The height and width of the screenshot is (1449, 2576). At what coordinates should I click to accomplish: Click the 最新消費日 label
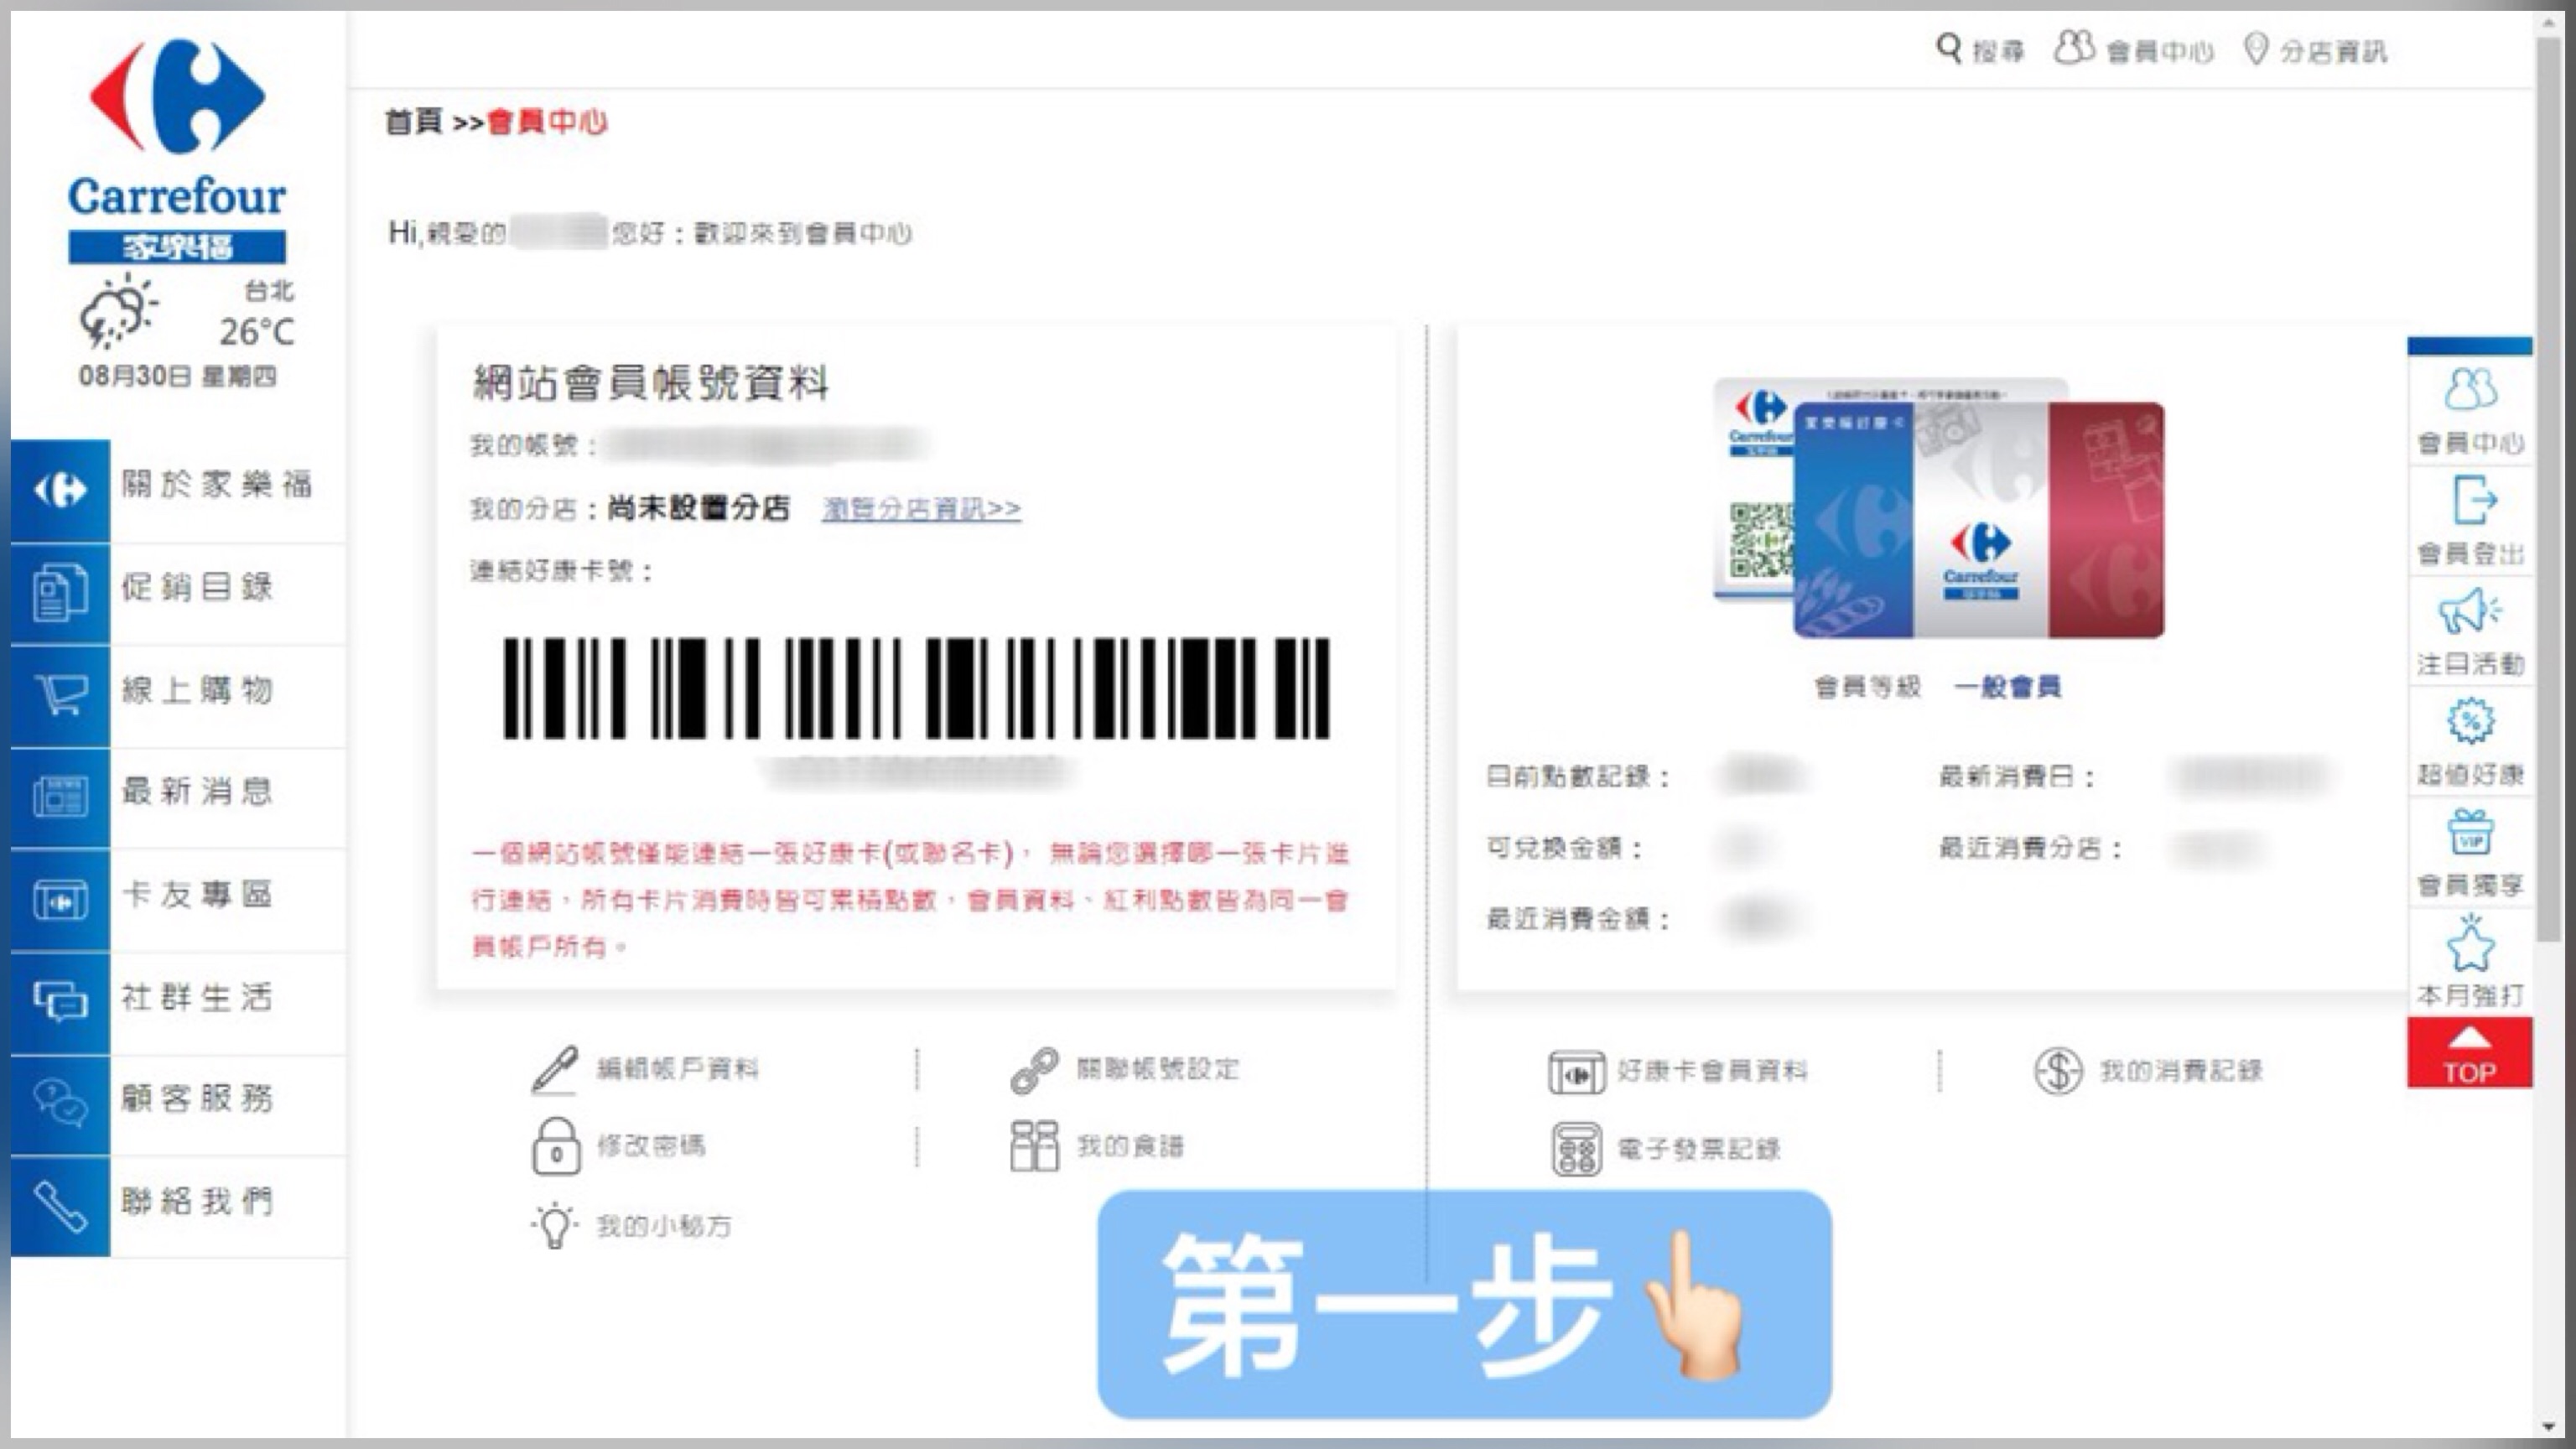2017,777
